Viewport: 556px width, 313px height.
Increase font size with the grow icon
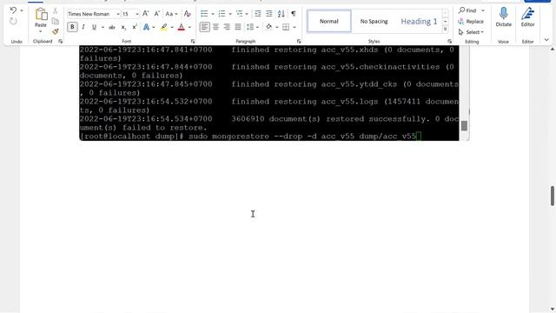(146, 14)
